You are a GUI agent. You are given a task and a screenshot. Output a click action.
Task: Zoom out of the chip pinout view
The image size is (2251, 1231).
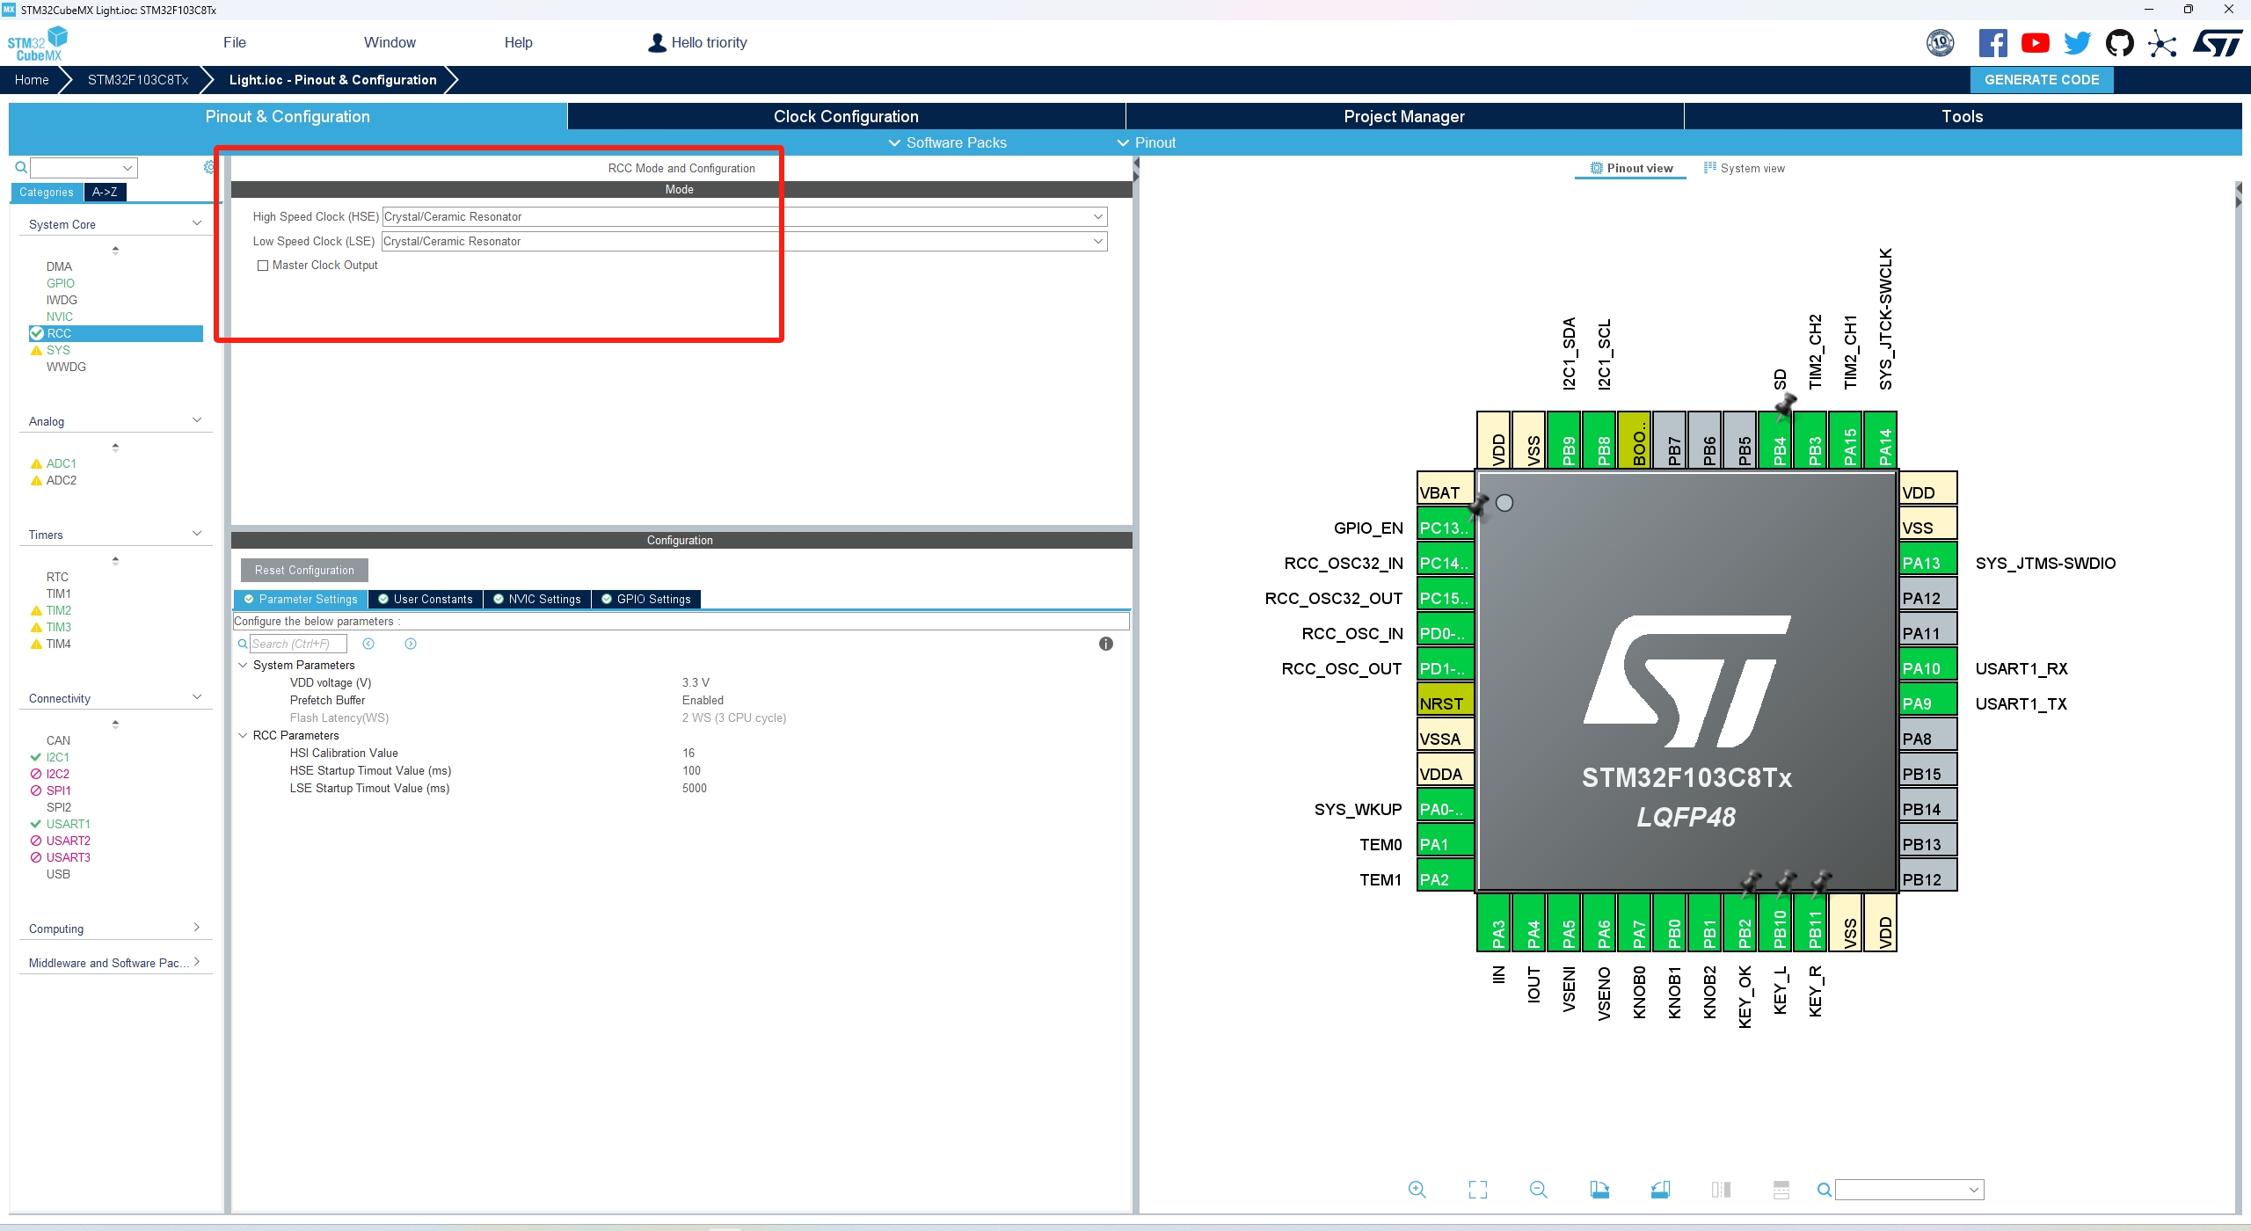pyautogui.click(x=1538, y=1190)
